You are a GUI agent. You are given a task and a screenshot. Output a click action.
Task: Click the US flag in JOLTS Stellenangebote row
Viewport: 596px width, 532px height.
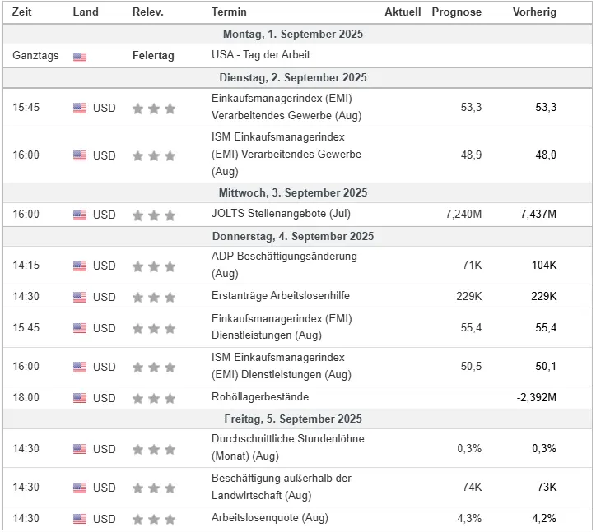80,215
